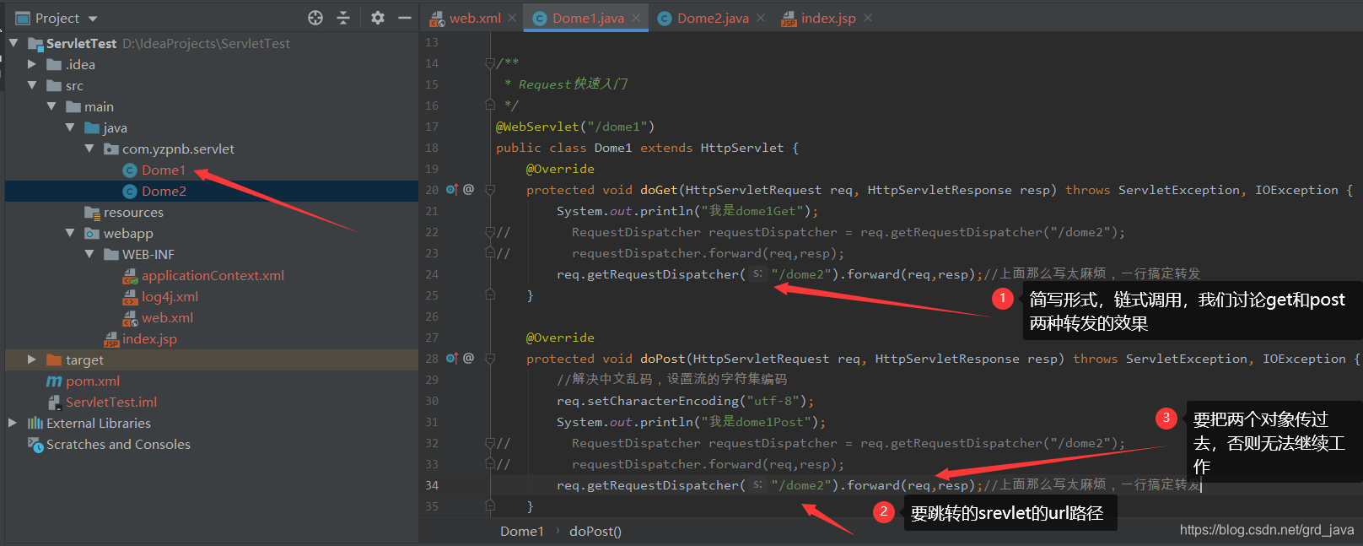Click the "/dome2" string on line 24

(801, 274)
